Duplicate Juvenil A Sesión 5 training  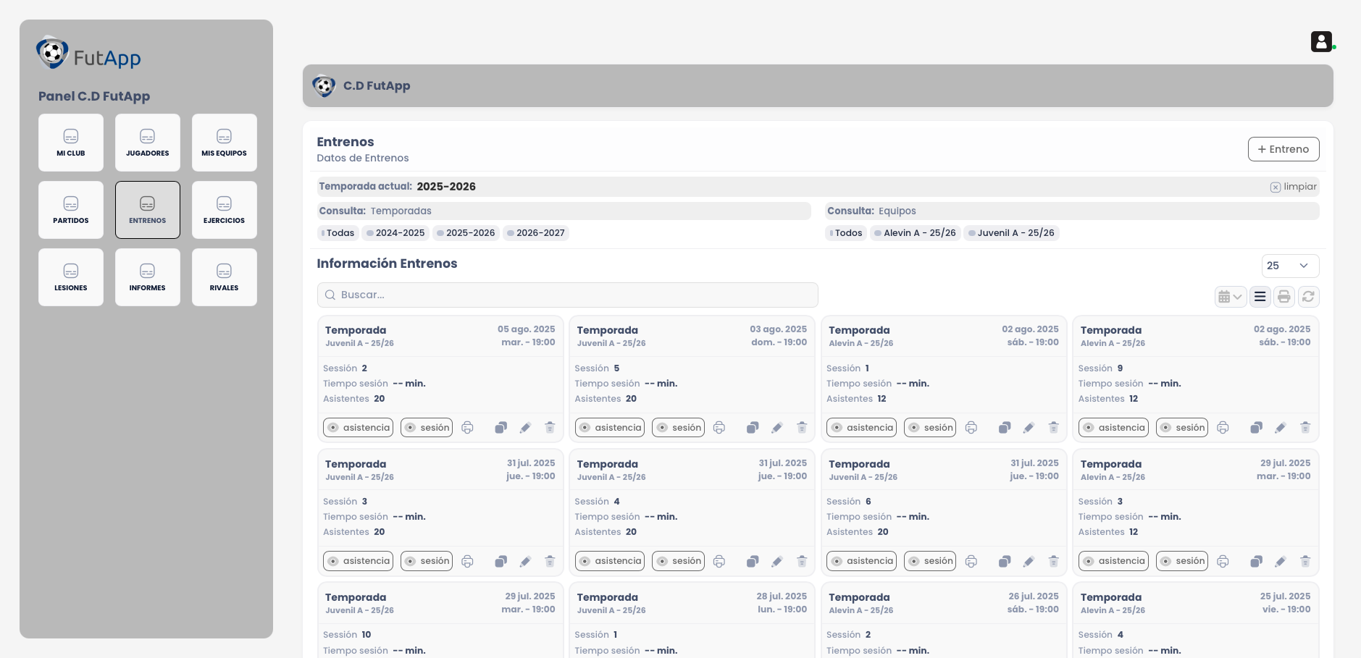coord(753,428)
